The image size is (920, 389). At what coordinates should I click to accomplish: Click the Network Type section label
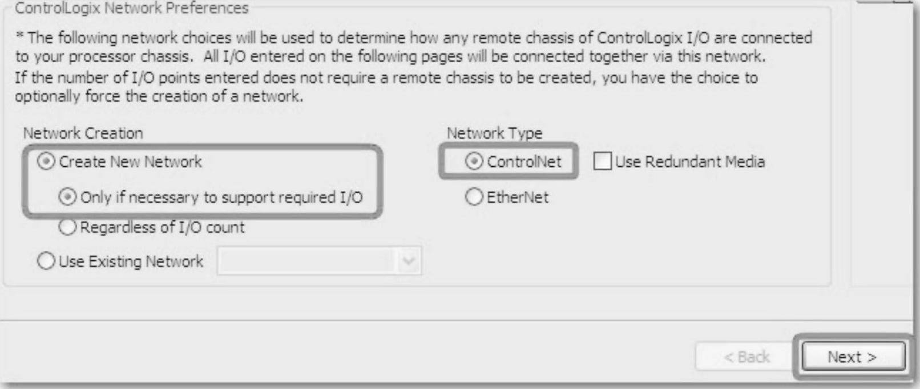tap(494, 133)
